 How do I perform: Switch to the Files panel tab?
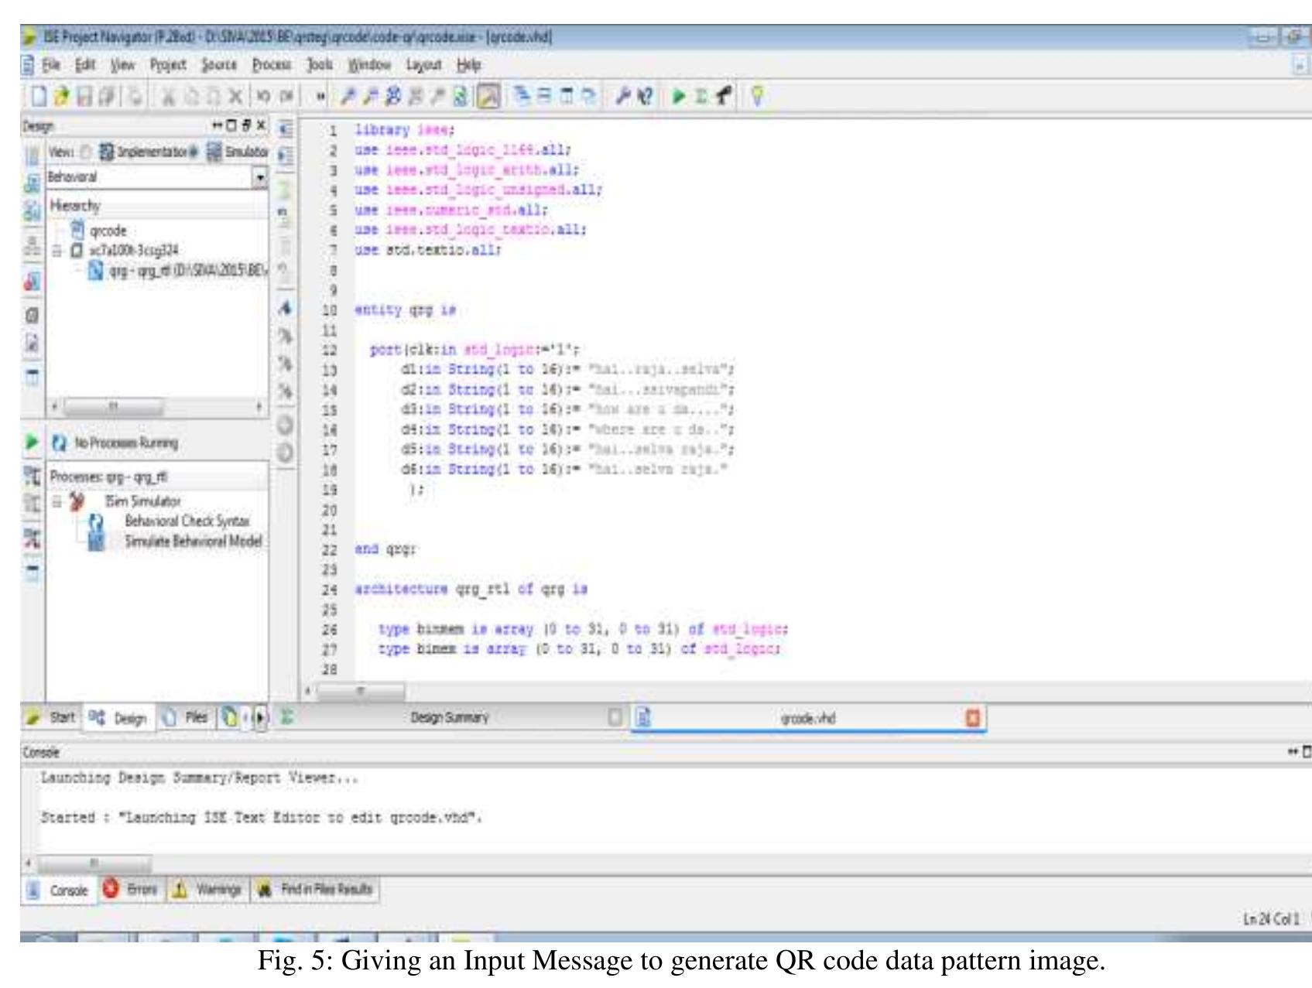tap(187, 718)
